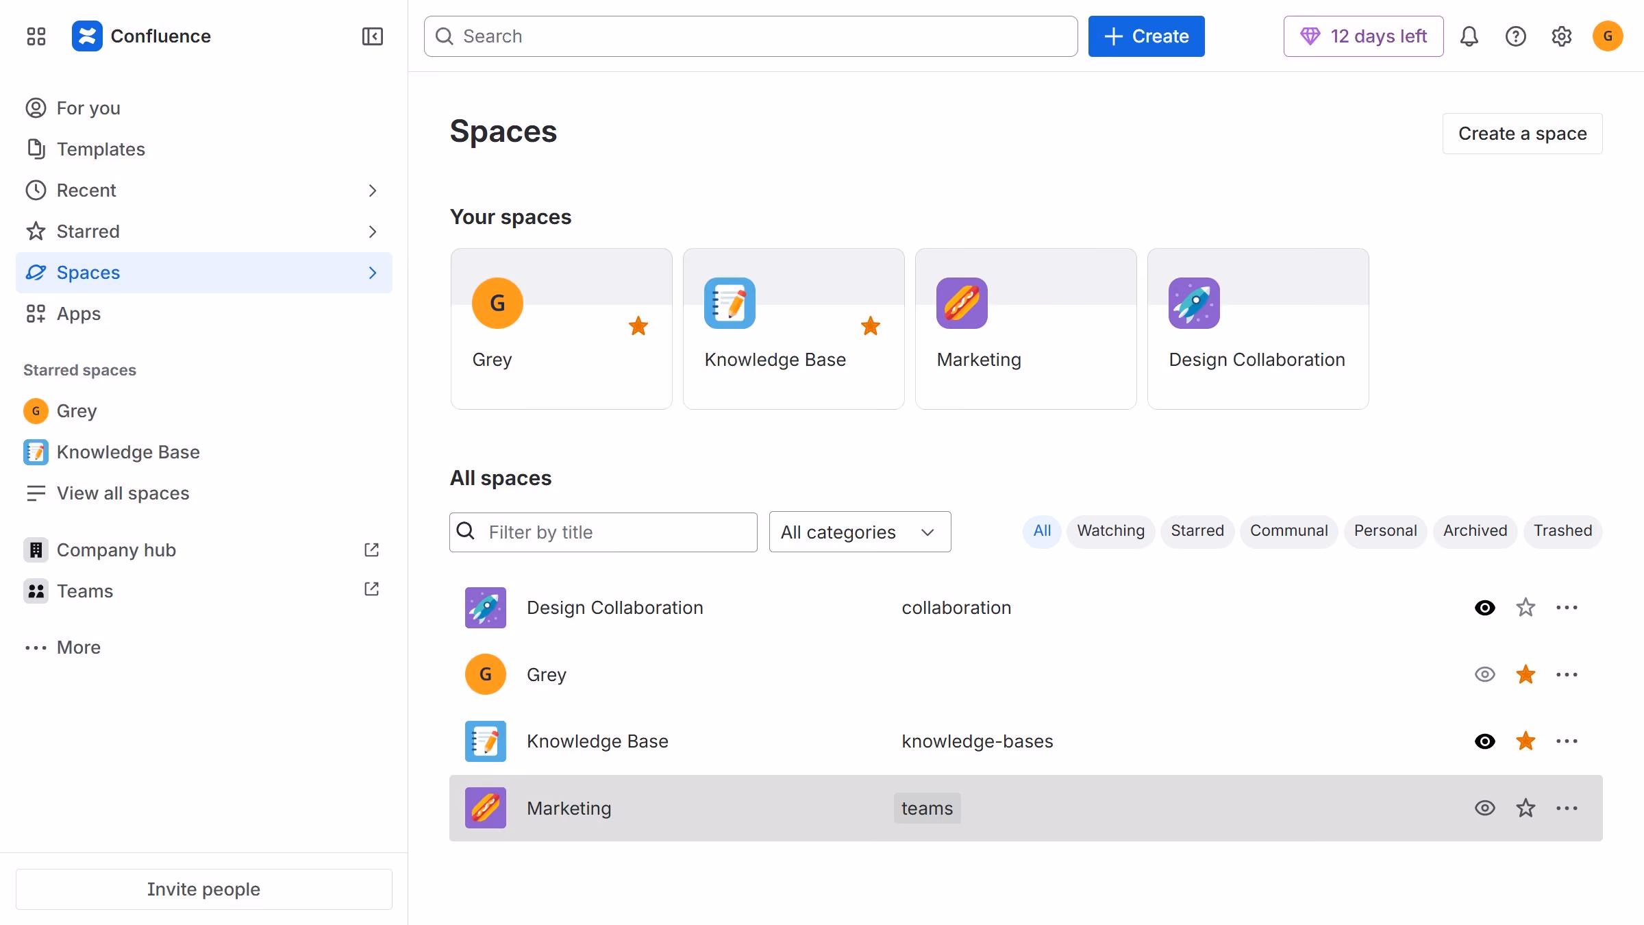Toggle watching for Knowledge Base space

click(1484, 741)
